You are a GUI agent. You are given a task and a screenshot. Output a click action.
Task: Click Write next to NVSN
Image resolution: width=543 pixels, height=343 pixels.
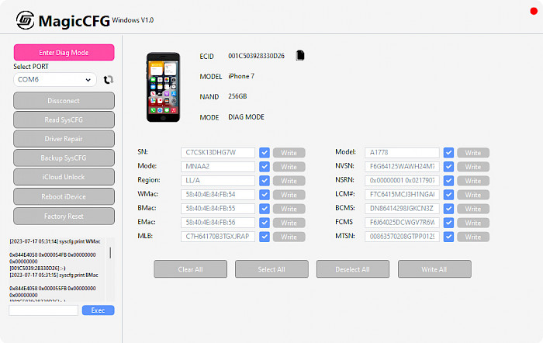473,167
